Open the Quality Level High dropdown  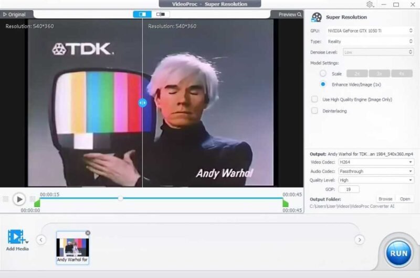click(x=376, y=180)
